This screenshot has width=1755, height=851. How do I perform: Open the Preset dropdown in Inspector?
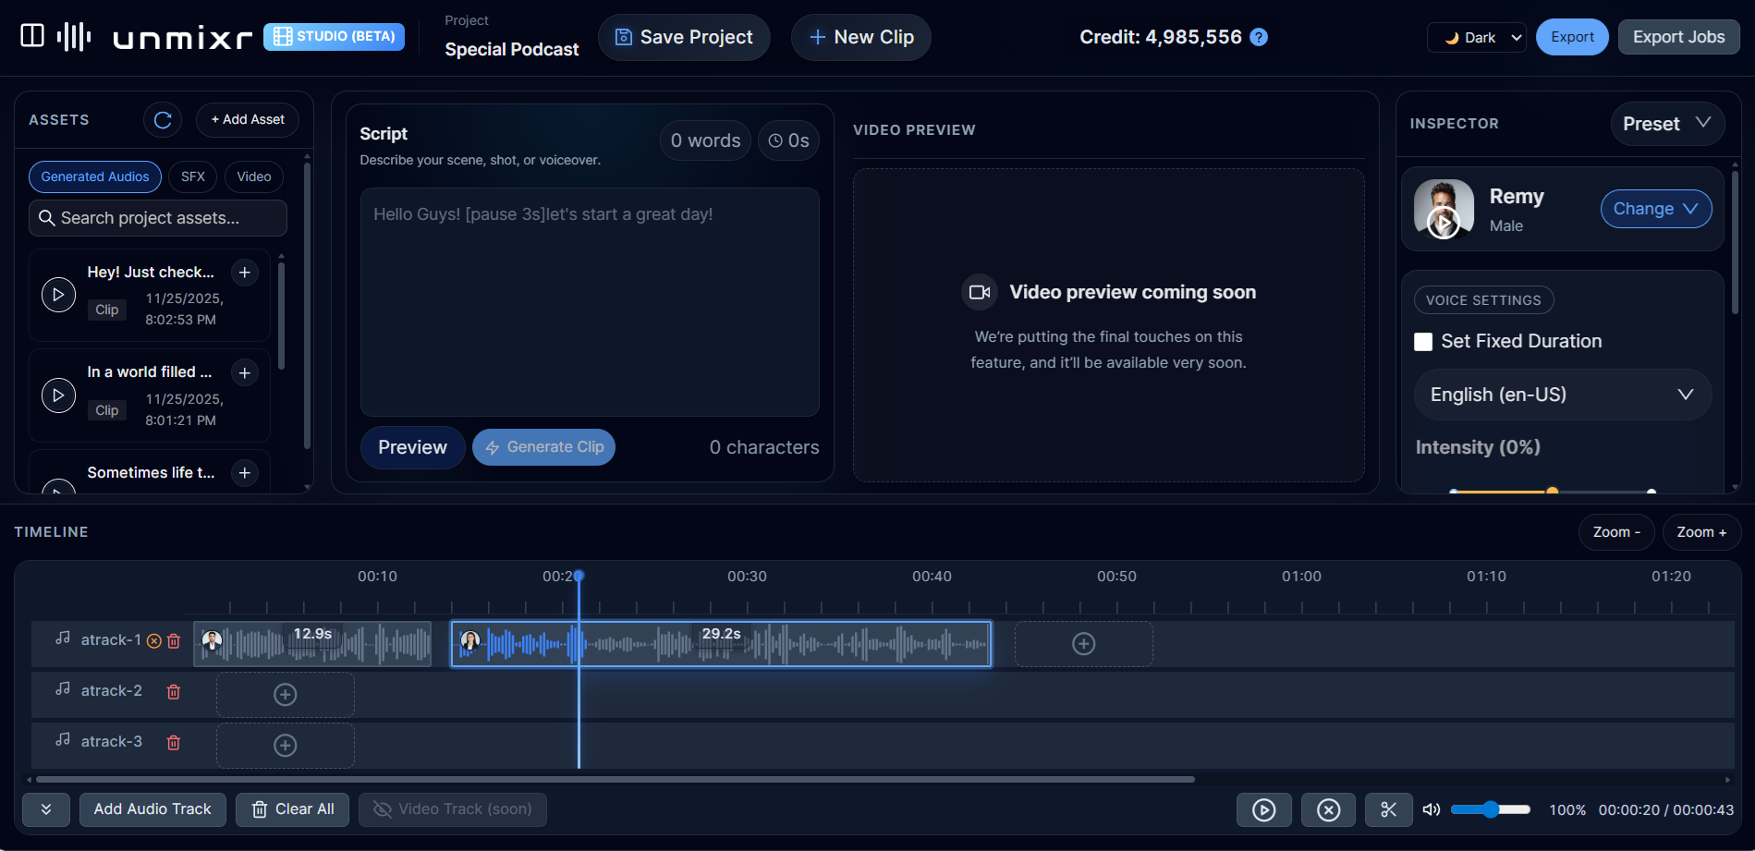point(1666,123)
